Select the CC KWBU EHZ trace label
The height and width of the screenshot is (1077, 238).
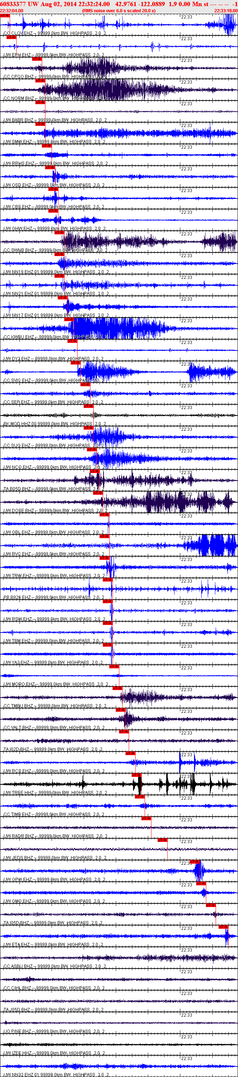[x=54, y=337]
